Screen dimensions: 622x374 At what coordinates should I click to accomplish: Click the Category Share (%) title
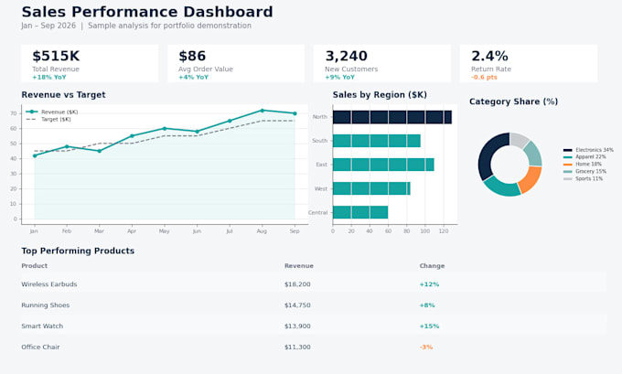pos(513,102)
